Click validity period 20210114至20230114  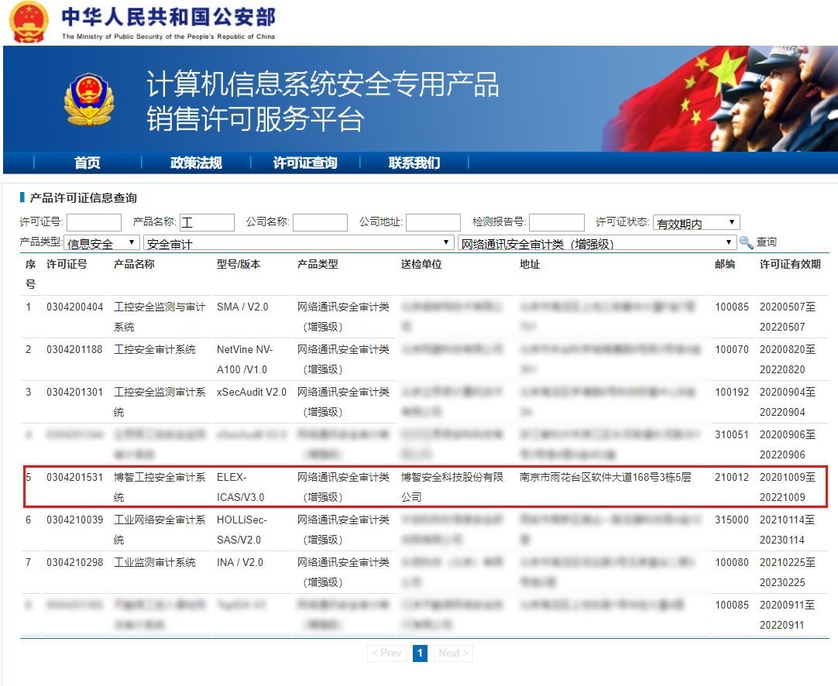click(x=788, y=530)
